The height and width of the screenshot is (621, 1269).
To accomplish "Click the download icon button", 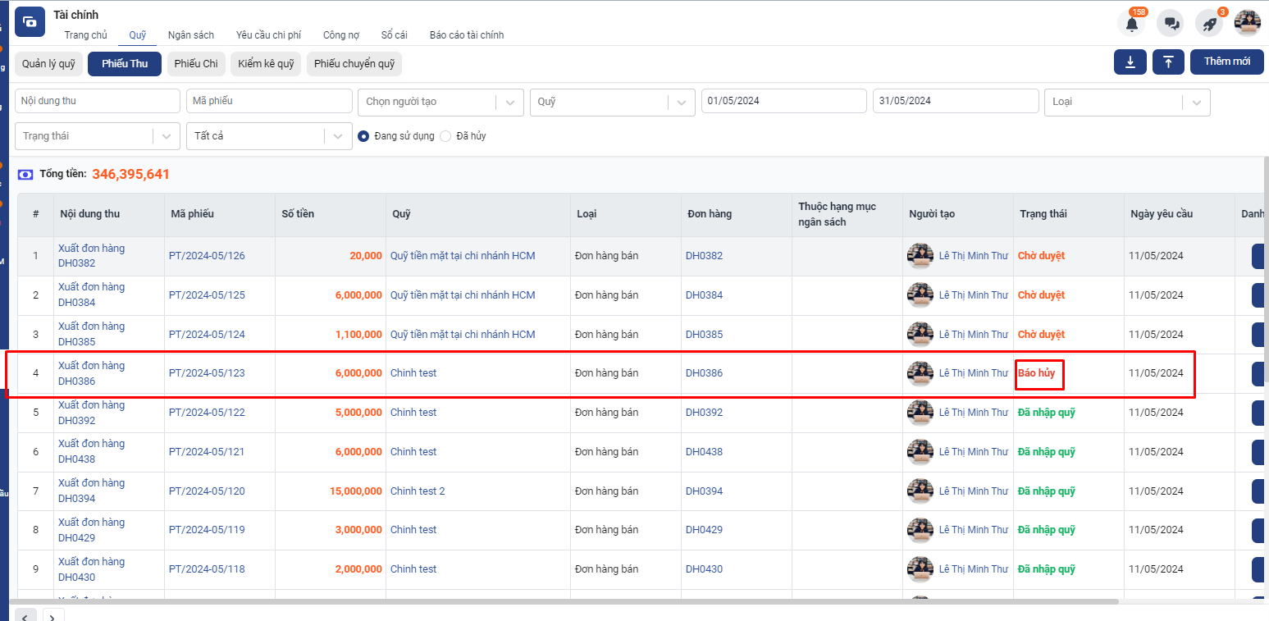I will point(1130,62).
